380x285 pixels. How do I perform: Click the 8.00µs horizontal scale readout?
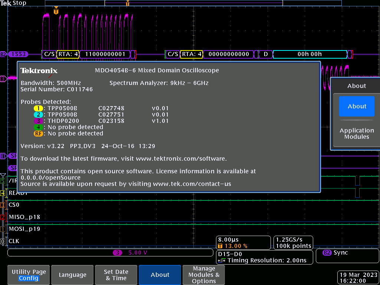228,240
